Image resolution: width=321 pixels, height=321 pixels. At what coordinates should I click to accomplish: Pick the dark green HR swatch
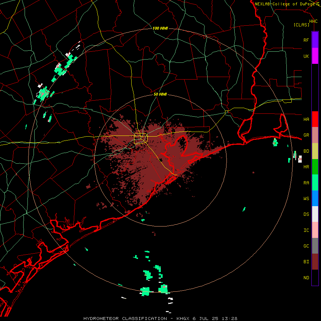pos(315,167)
